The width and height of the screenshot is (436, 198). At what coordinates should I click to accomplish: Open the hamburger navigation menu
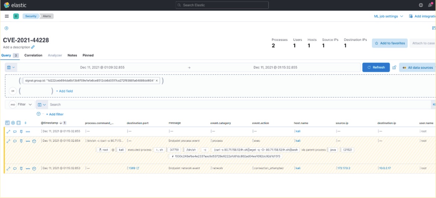(7, 16)
